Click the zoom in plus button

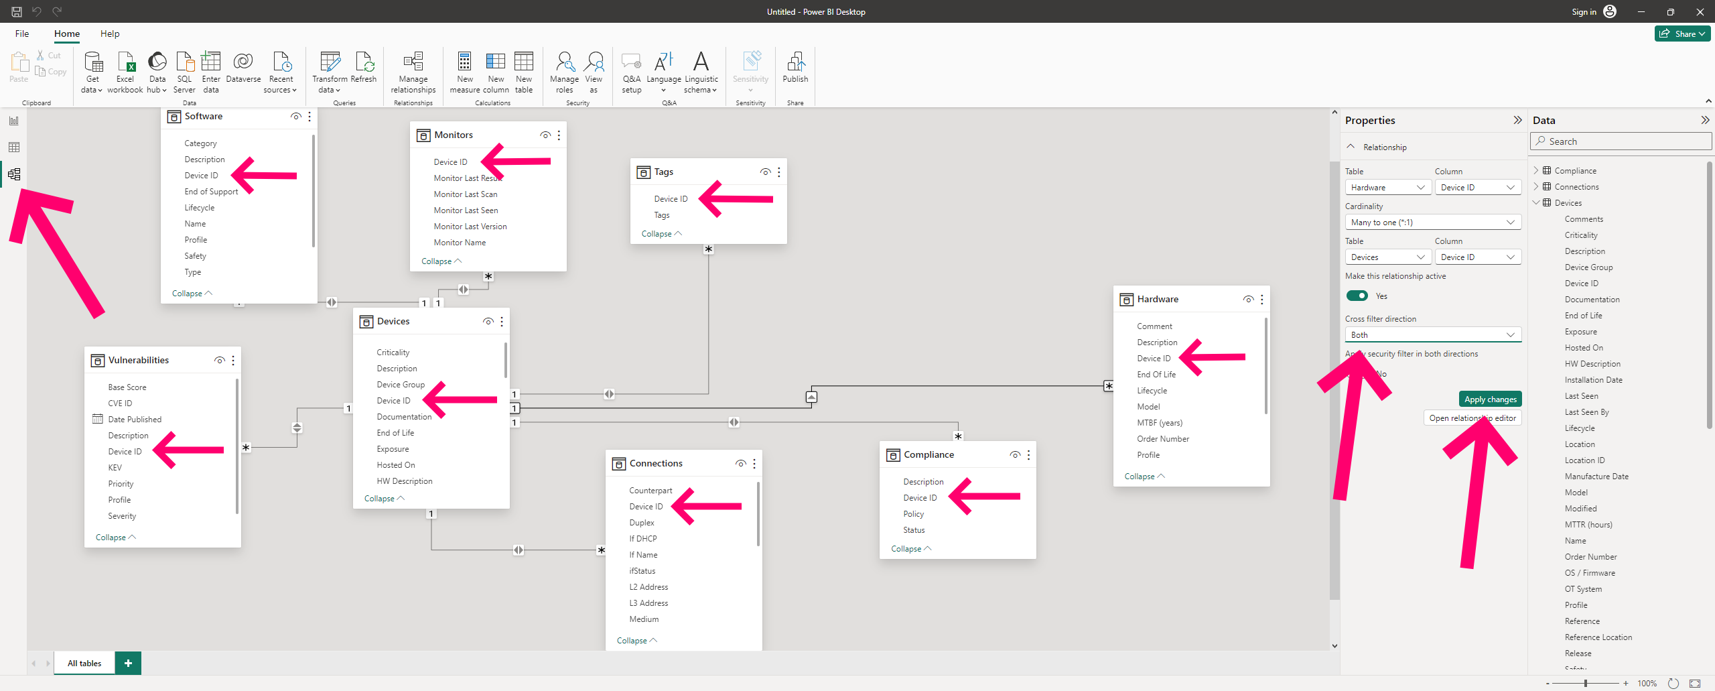tap(1625, 683)
